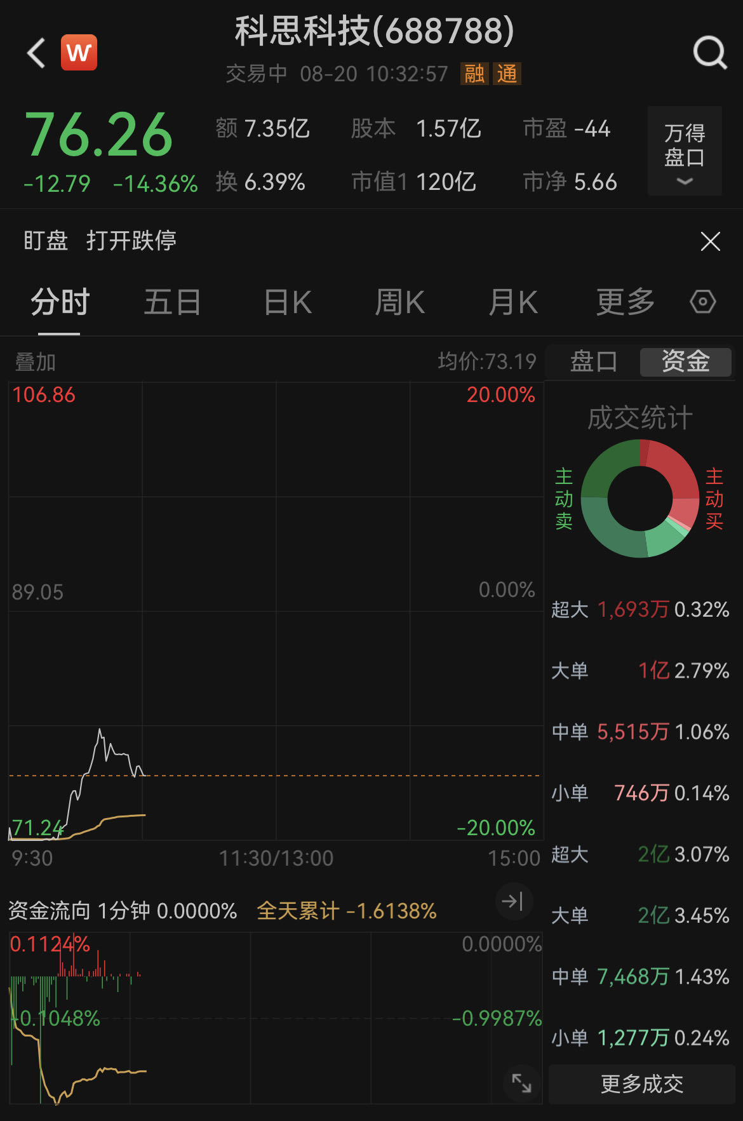Tap the search magnifier icon
Screen dimensions: 743x1121
coord(709,53)
